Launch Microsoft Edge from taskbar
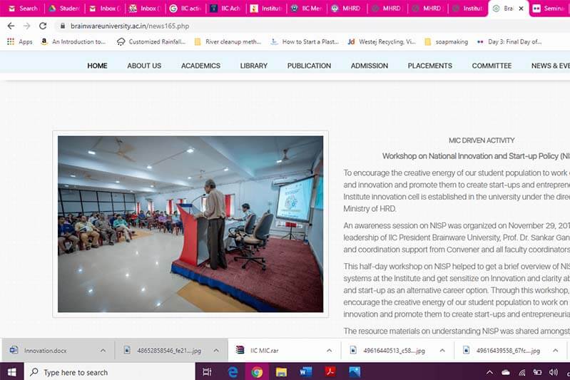Viewport: 570px width, 380px height. 233,372
